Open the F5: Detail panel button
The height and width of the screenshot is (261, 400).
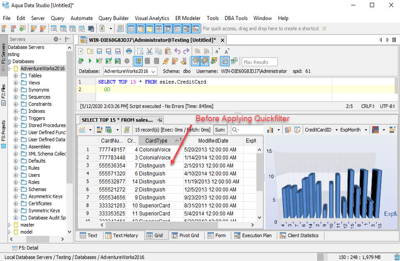pyautogui.click(x=25, y=248)
